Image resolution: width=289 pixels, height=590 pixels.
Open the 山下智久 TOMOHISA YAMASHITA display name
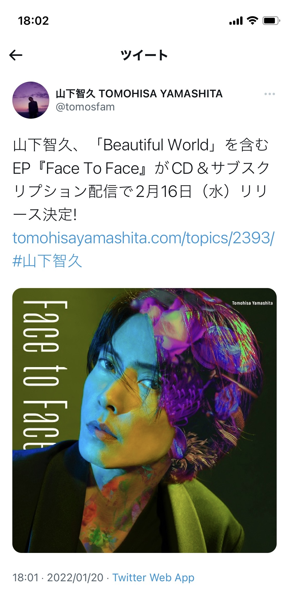[139, 94]
